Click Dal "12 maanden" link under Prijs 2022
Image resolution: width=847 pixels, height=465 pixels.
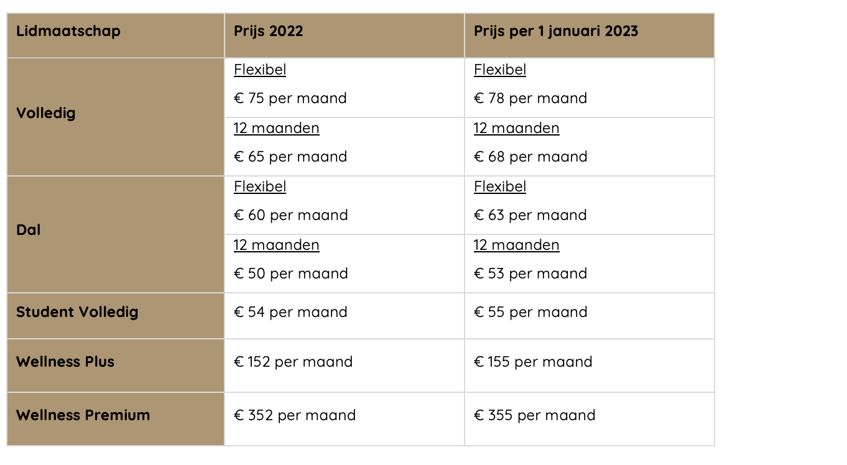[277, 245]
